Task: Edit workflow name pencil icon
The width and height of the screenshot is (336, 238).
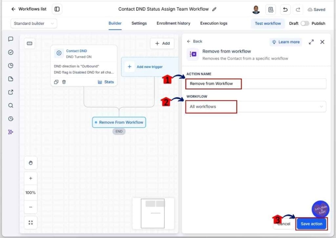Action: click(x=214, y=9)
